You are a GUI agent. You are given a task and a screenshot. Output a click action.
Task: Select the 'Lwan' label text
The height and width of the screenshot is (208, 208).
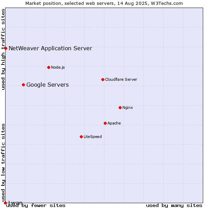[x=15, y=203]
